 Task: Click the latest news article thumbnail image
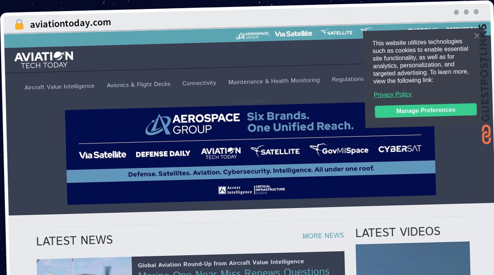pos(84,266)
